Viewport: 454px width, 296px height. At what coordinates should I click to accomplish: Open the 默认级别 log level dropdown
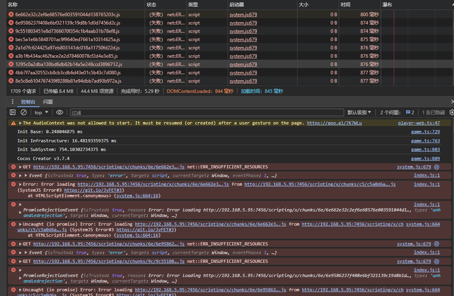(x=359, y=112)
